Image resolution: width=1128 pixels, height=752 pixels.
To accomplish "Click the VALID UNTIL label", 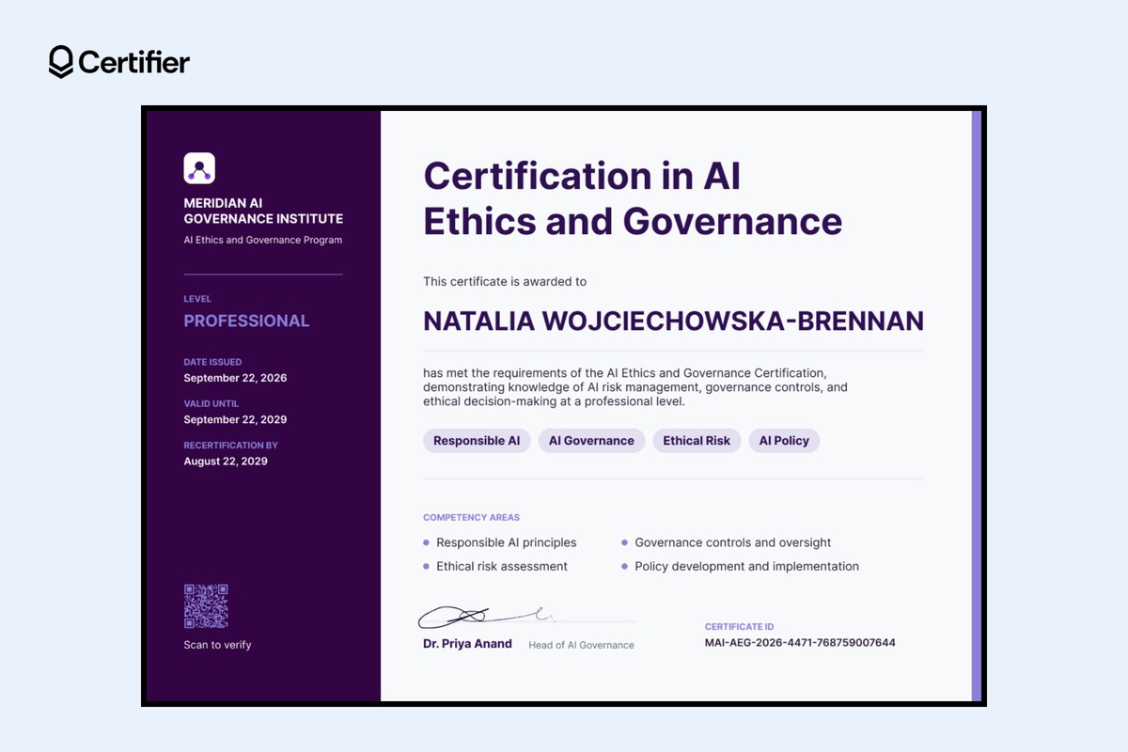I will point(211,403).
